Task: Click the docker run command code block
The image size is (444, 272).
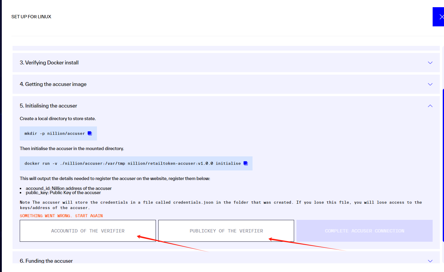Action: point(132,163)
